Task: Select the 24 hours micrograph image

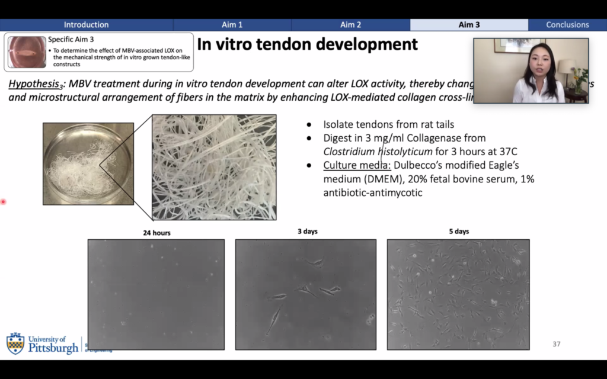Action: [x=156, y=294]
